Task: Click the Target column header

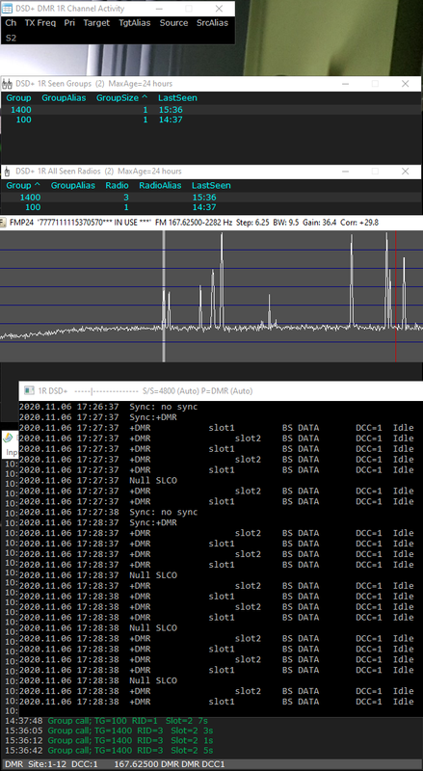Action: point(96,22)
